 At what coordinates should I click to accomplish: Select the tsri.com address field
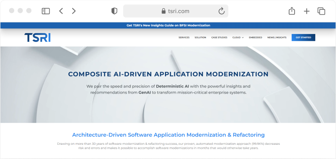click(x=176, y=11)
